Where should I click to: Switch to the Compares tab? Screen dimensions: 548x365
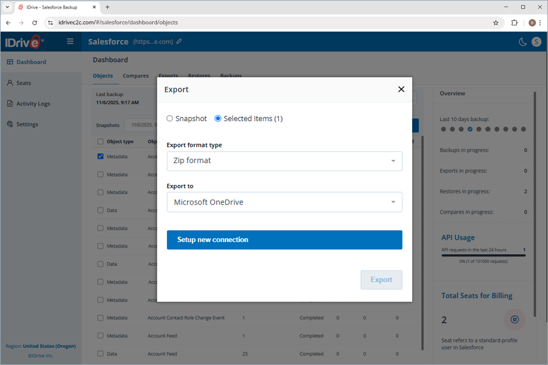(136, 76)
